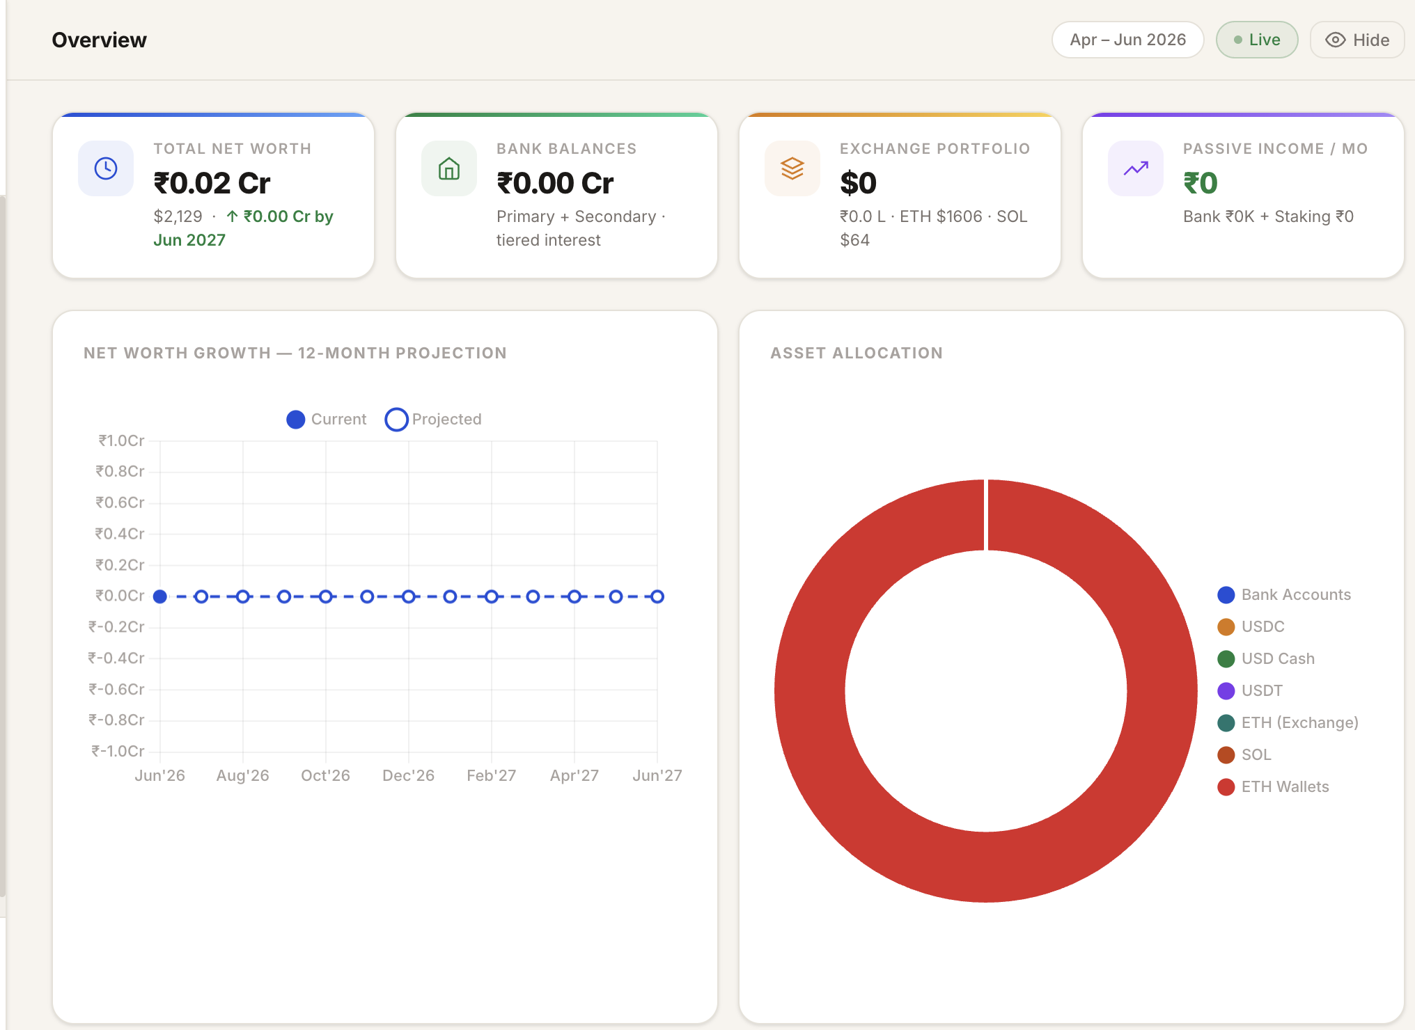Toggle USDC in allocation legend
This screenshot has height=1030, width=1415.
point(1251,626)
